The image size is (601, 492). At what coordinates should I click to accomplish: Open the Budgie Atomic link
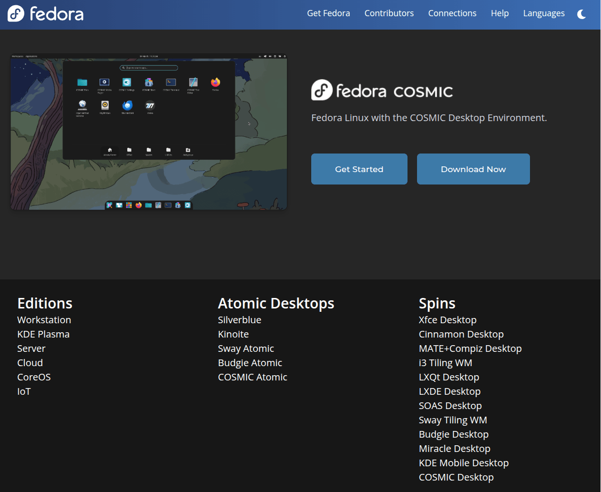point(250,363)
